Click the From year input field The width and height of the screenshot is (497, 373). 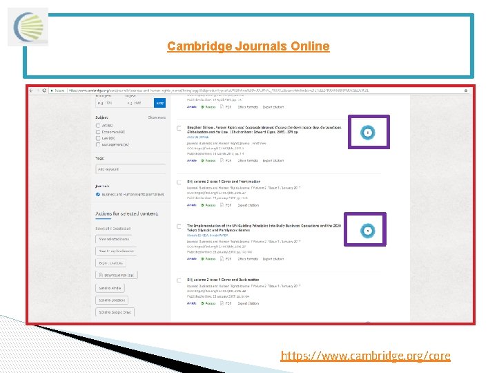[110, 103]
